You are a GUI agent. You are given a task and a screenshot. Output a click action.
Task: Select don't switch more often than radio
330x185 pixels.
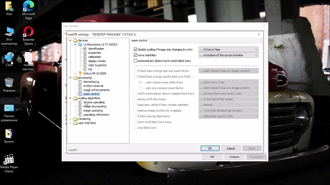[x=141, y=82]
